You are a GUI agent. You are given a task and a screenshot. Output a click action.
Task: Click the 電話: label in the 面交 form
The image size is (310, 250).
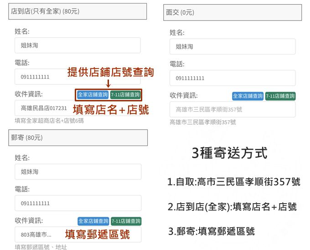(x=177, y=64)
